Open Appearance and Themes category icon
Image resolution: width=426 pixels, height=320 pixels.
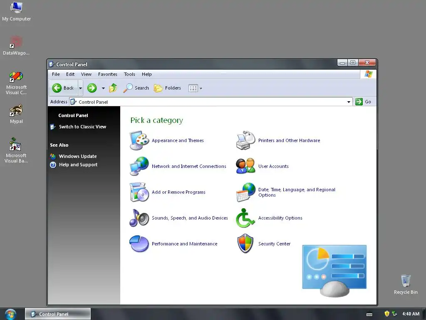click(139, 140)
